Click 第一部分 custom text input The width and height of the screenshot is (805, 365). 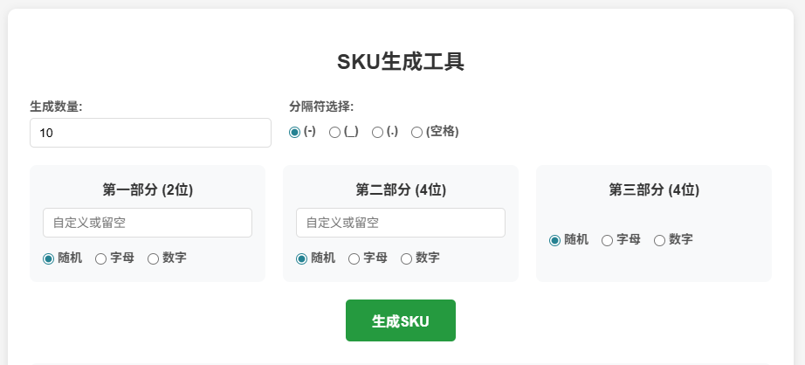coord(148,223)
